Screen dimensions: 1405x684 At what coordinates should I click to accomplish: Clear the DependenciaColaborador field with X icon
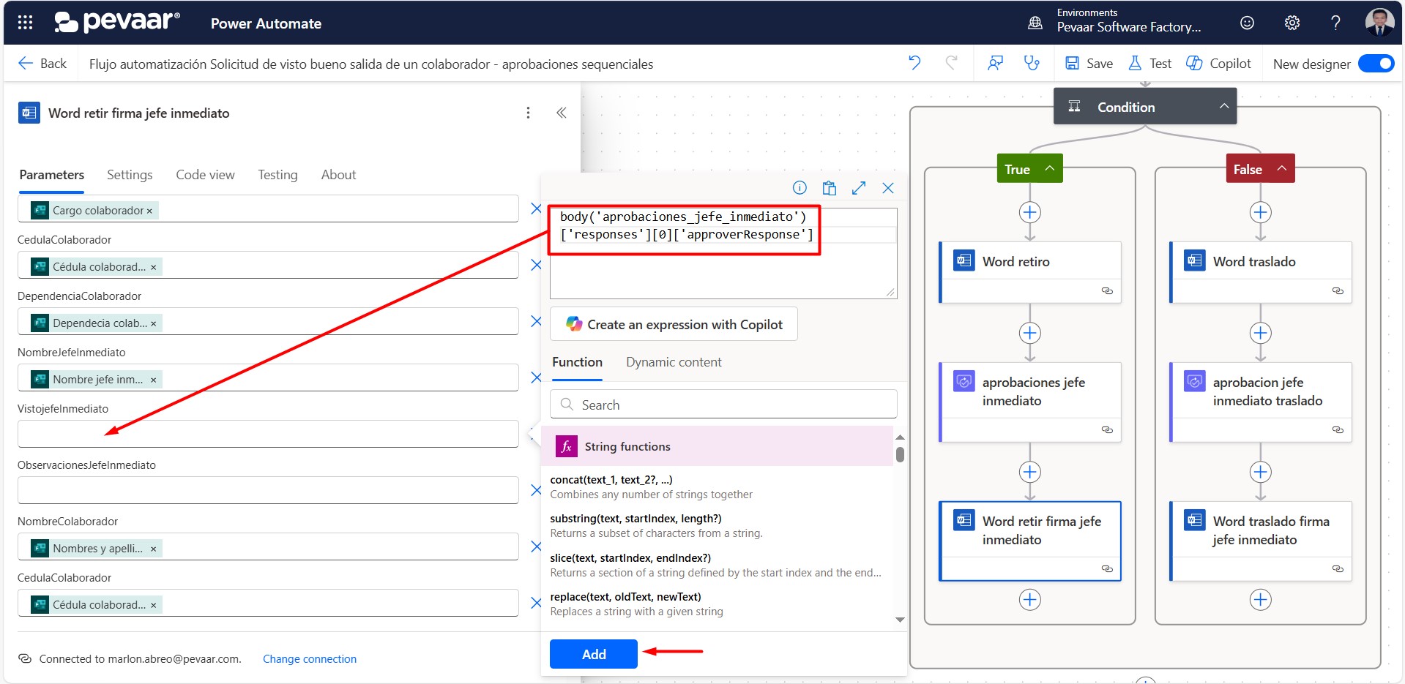[536, 321]
